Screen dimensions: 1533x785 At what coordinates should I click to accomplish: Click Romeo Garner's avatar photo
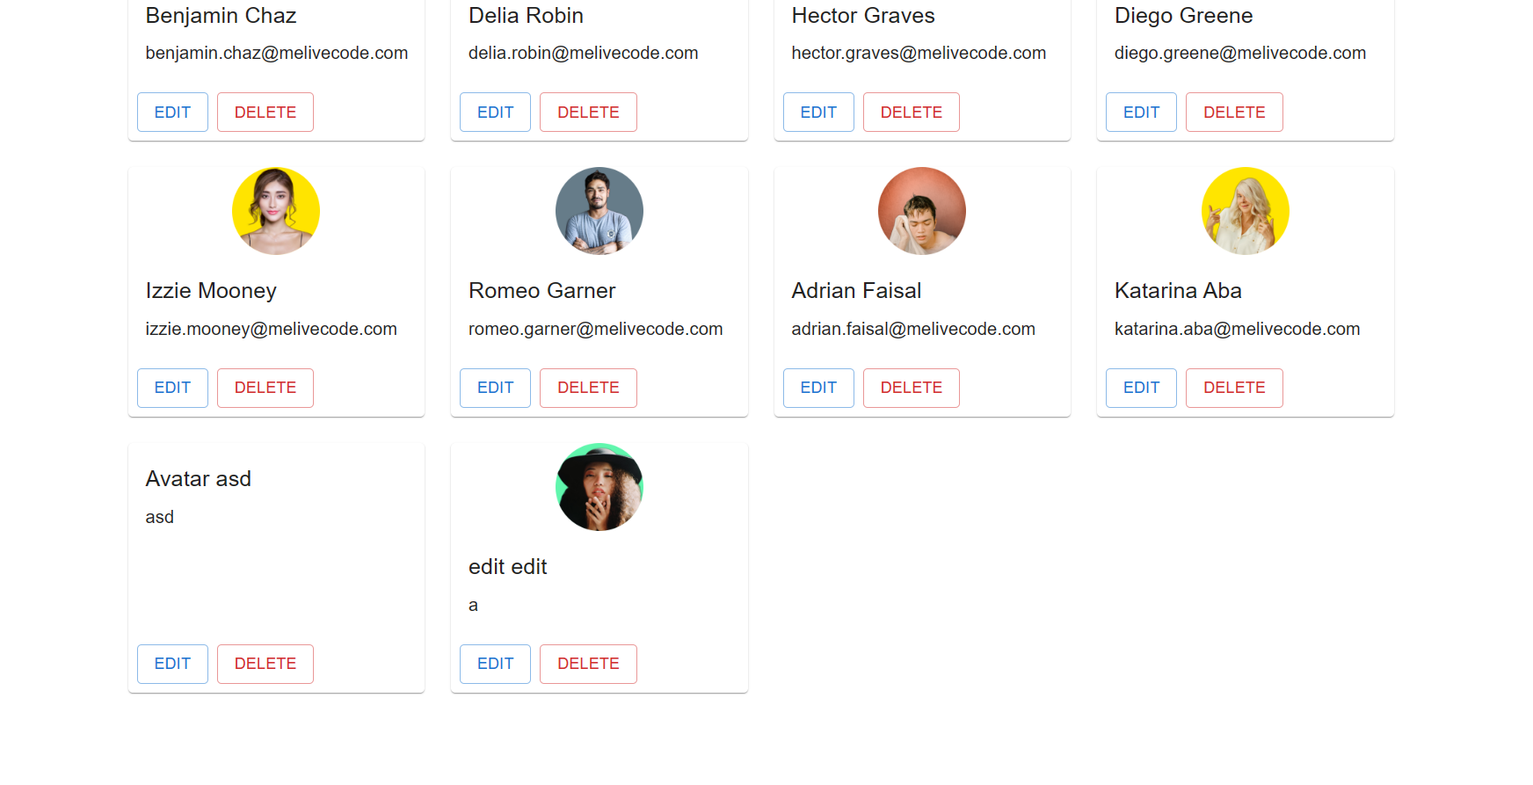(x=599, y=211)
